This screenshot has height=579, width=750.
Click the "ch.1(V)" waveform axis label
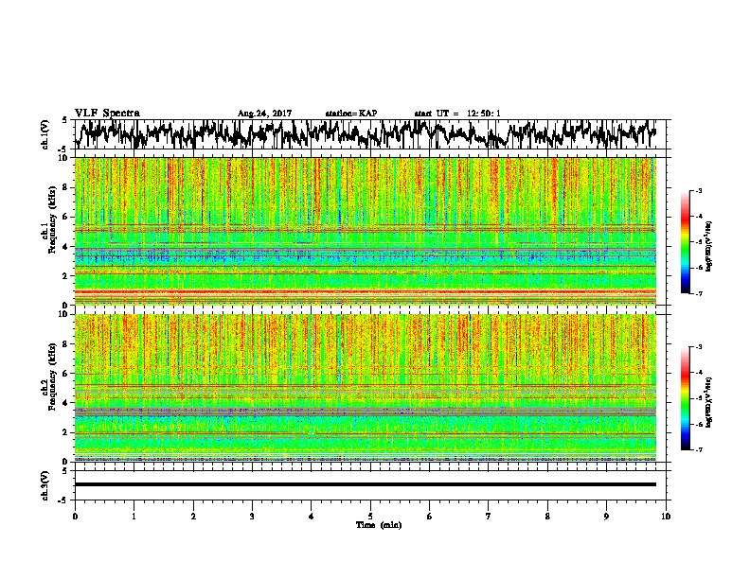pyautogui.click(x=45, y=134)
